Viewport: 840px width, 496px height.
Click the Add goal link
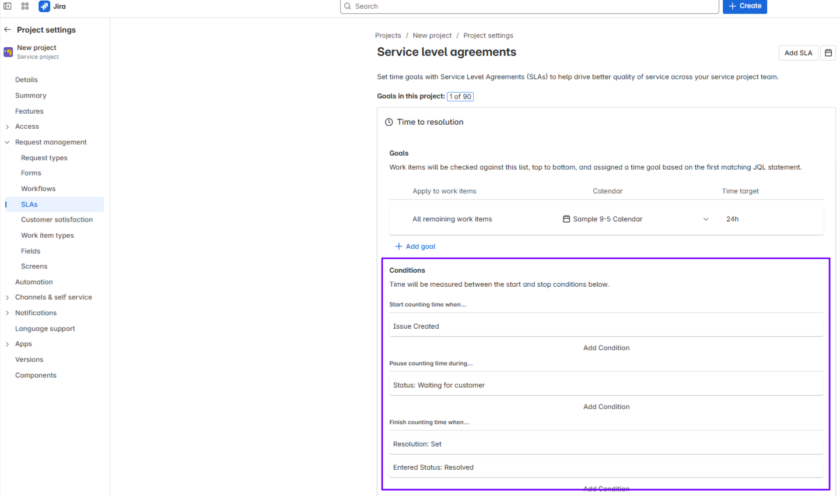coord(415,246)
